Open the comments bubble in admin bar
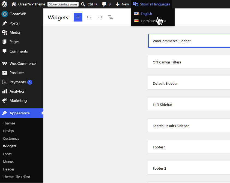230x183 pixels. 104,4
